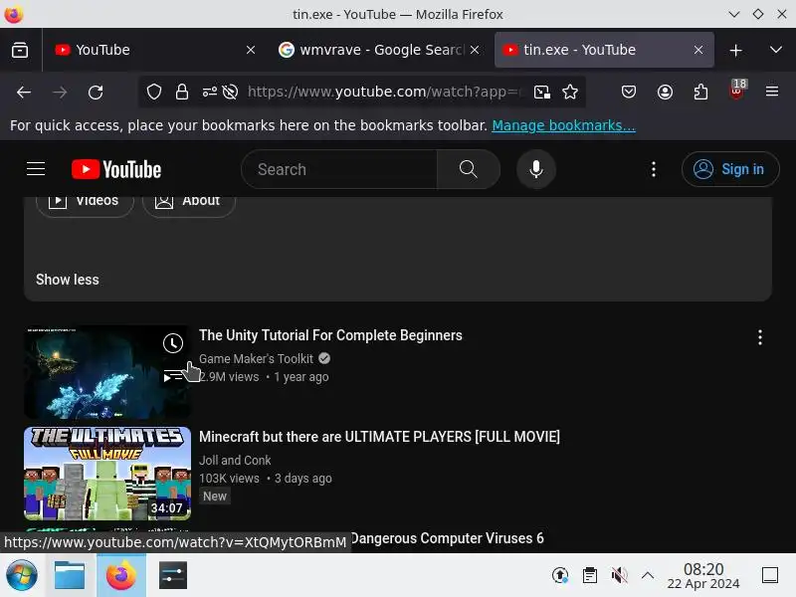796x597 pixels.
Task: Close the first YouTube tab
Action: [251, 50]
